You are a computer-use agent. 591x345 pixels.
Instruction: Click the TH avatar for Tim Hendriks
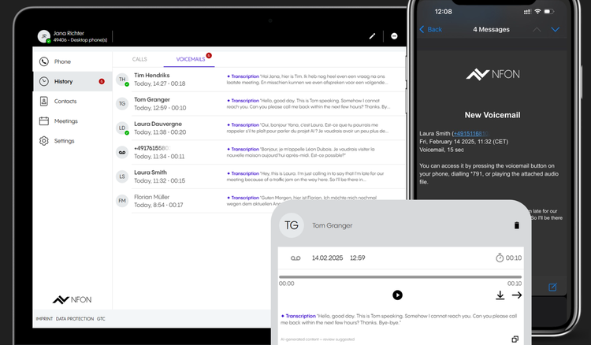122,80
